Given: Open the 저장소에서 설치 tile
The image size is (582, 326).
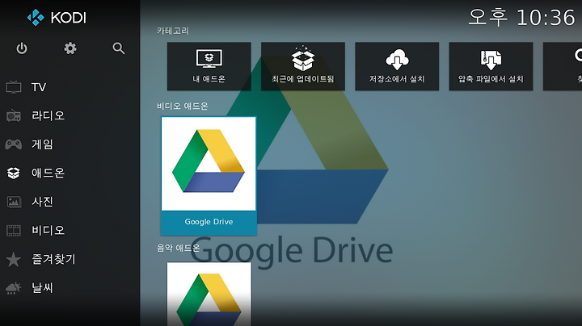Looking at the screenshot, I should 397,66.
